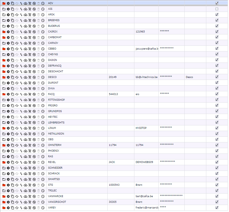Open gear settings for DAIKIN
229x212 pixels.
pyautogui.click(x=8, y=60)
